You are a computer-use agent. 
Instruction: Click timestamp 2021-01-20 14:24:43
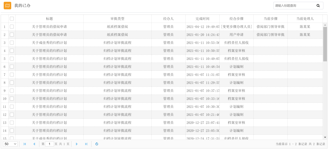[x=203, y=35]
